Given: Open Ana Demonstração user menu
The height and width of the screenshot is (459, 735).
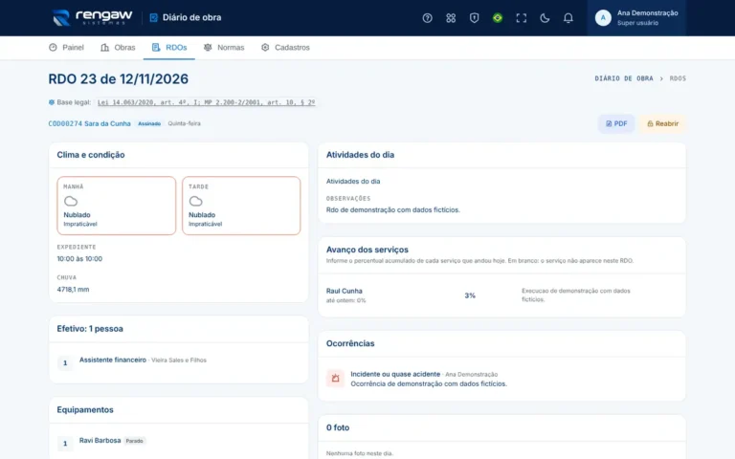Looking at the screenshot, I should click(x=636, y=18).
